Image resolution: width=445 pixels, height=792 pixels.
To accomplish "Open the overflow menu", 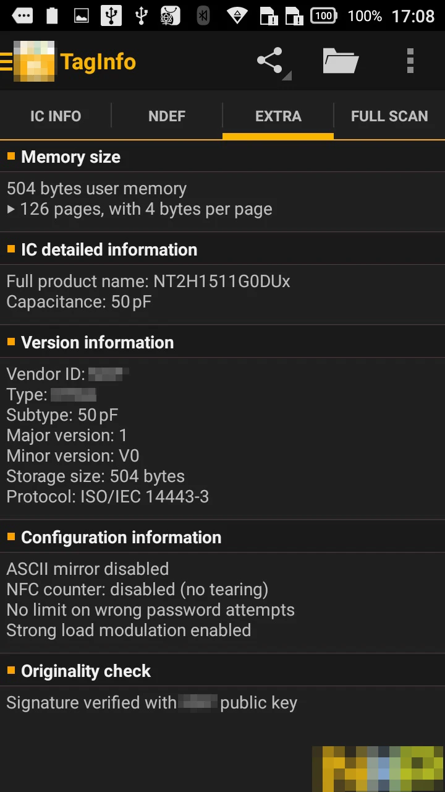I will (410, 61).
